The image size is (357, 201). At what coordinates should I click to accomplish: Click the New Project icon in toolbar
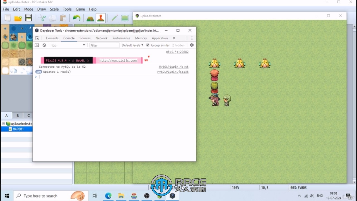[x=8, y=18]
